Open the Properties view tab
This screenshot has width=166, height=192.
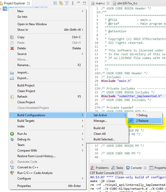158,168
